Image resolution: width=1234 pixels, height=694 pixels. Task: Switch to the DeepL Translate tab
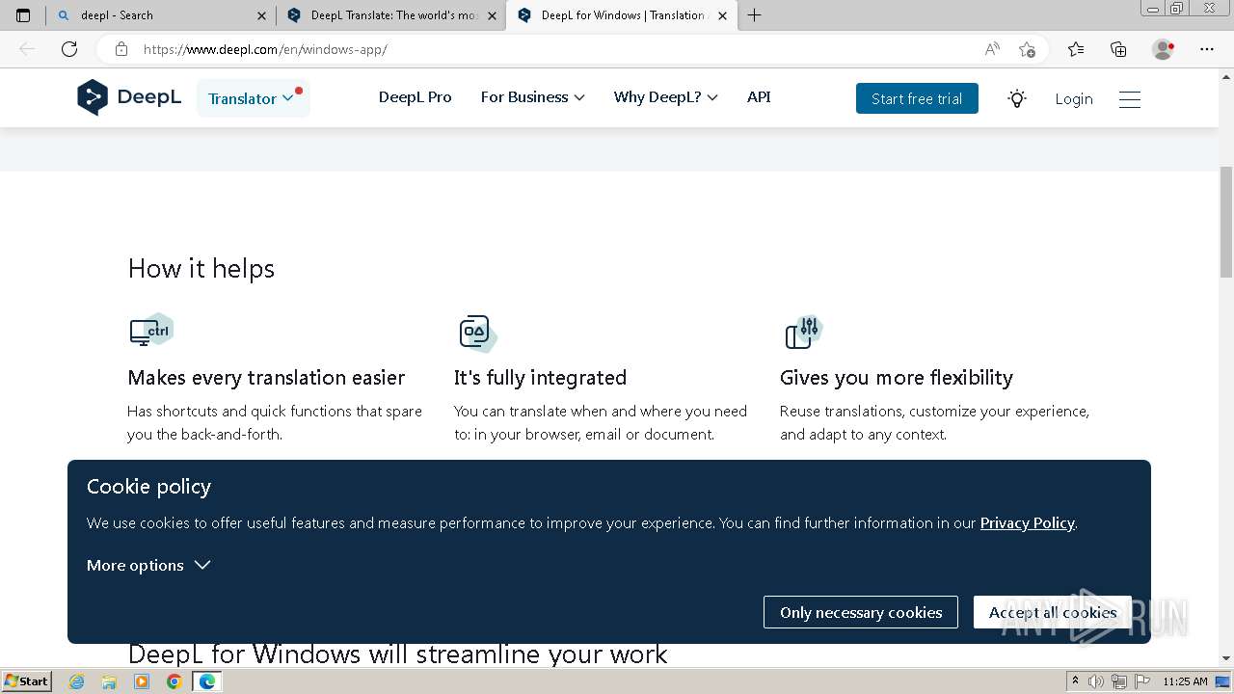tap(391, 15)
